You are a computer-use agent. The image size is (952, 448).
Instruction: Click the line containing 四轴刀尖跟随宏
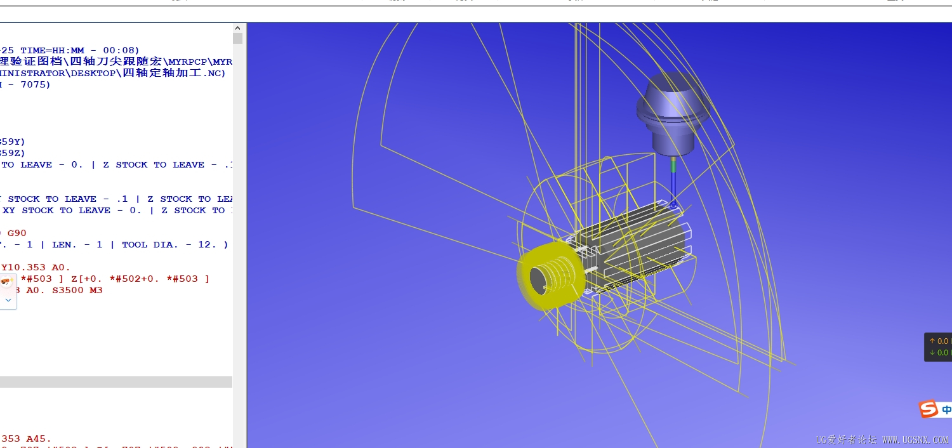click(x=116, y=62)
